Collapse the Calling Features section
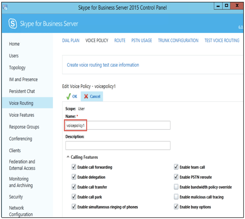The width and height of the screenshot is (245, 219). tap(68, 157)
